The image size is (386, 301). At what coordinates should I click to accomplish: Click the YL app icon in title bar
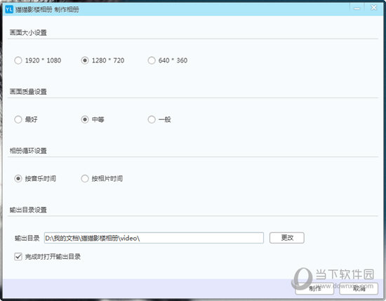(9, 9)
